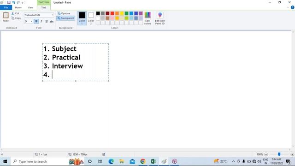Open Excel from taskbar

[153, 161]
